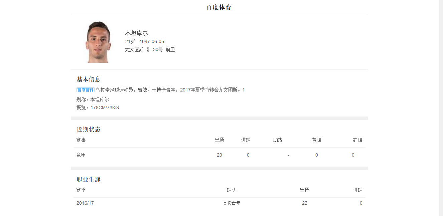Click the 尤文图斯 team name

point(134,49)
